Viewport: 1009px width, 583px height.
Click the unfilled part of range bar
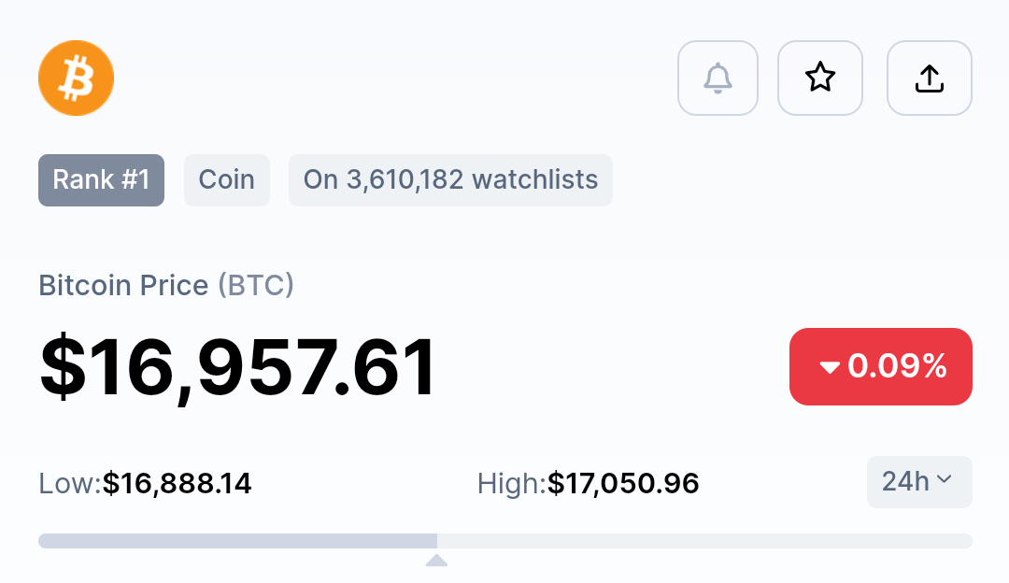[x=704, y=541]
